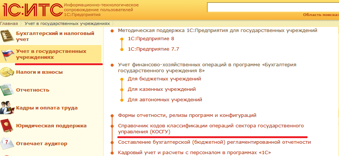Select Учет в государственных учреждениях menu item
Image resolution: width=339 pixels, height=156 pixels.
(51, 54)
